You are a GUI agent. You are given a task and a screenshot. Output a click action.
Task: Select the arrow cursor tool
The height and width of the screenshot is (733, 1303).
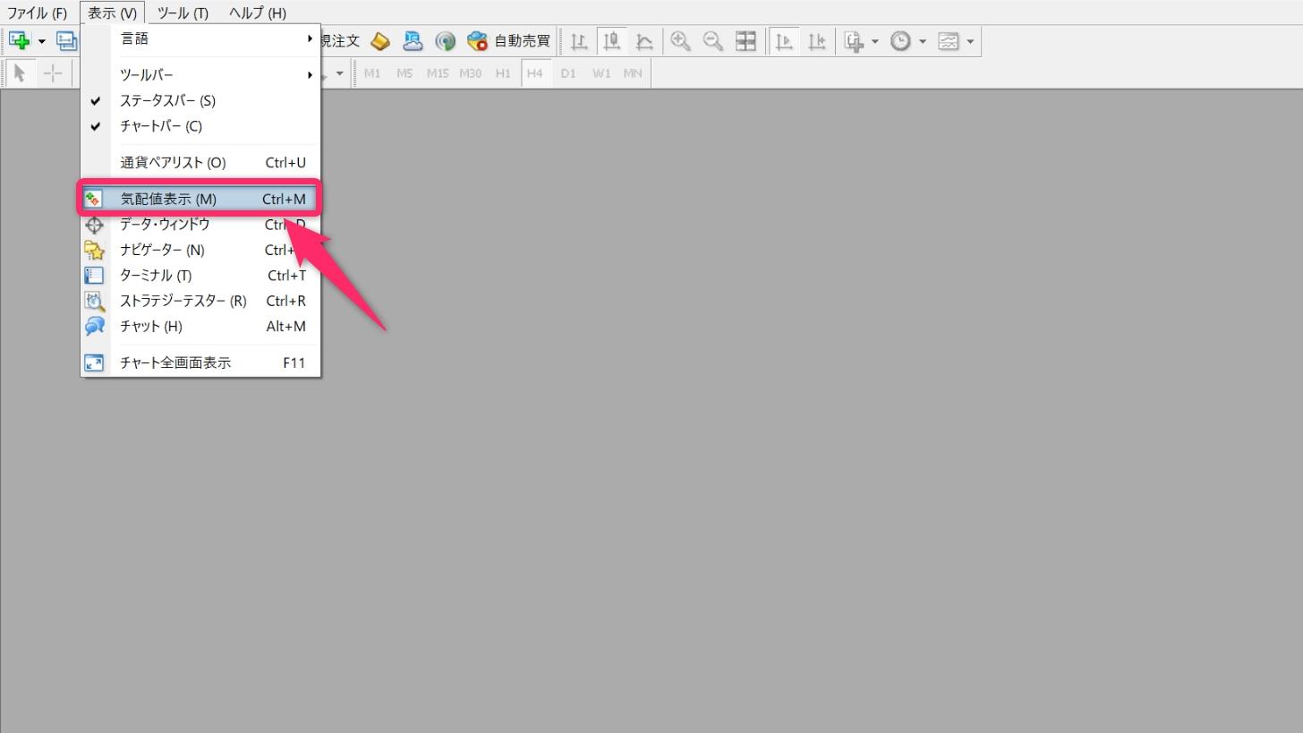(20, 73)
